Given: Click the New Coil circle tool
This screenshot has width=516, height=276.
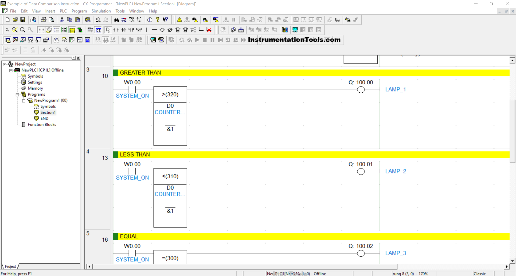Looking at the screenshot, I should pyautogui.click(x=162, y=30).
